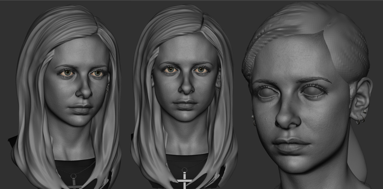The height and width of the screenshot is (189, 383).
Task: Click the left model's lips
Action: click(80, 108)
